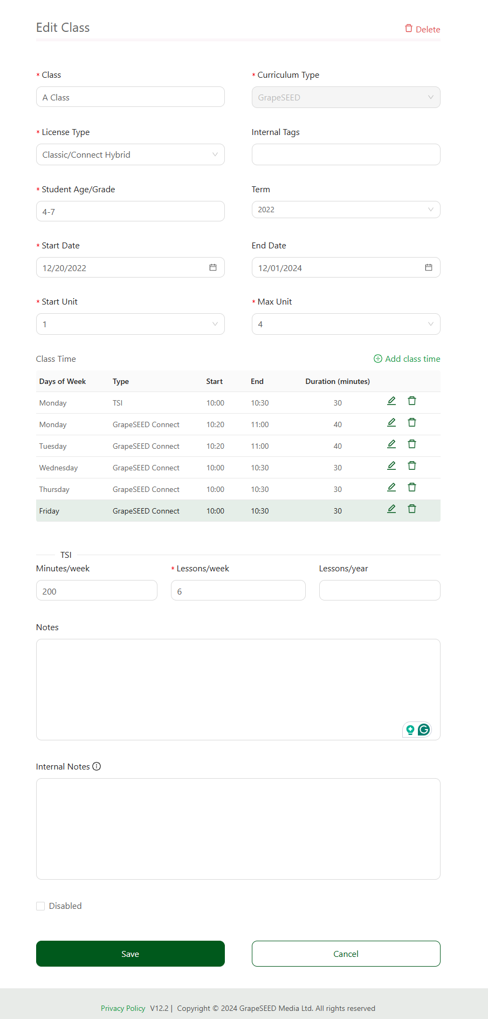
Task: Click into the Internal Tags field
Action: tap(346, 154)
